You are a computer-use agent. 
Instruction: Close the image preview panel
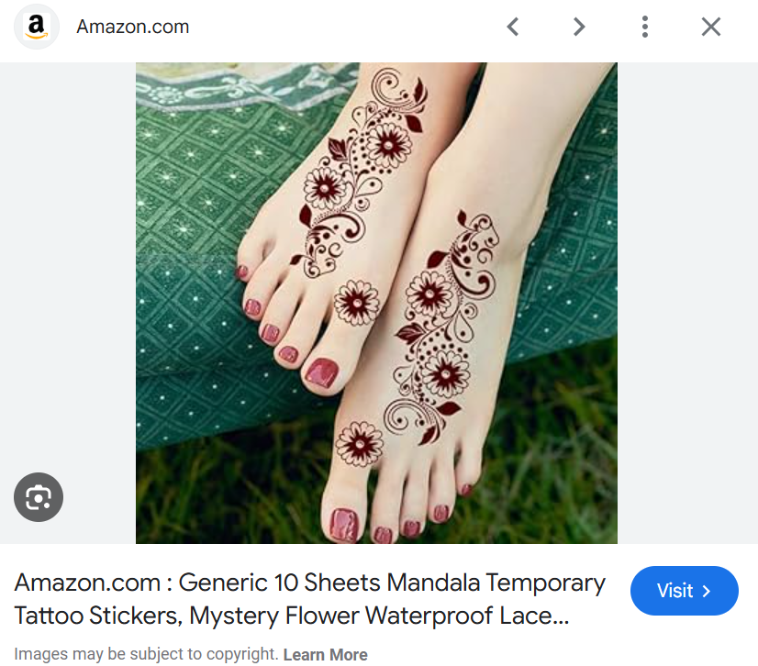[x=711, y=27]
